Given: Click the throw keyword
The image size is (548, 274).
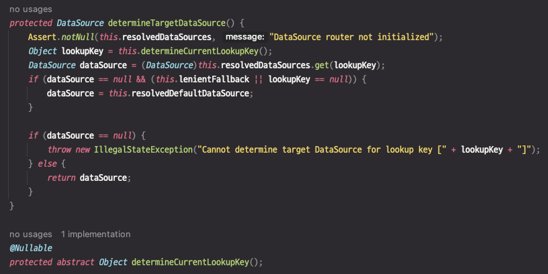Looking at the screenshot, I should pyautogui.click(x=59, y=149).
